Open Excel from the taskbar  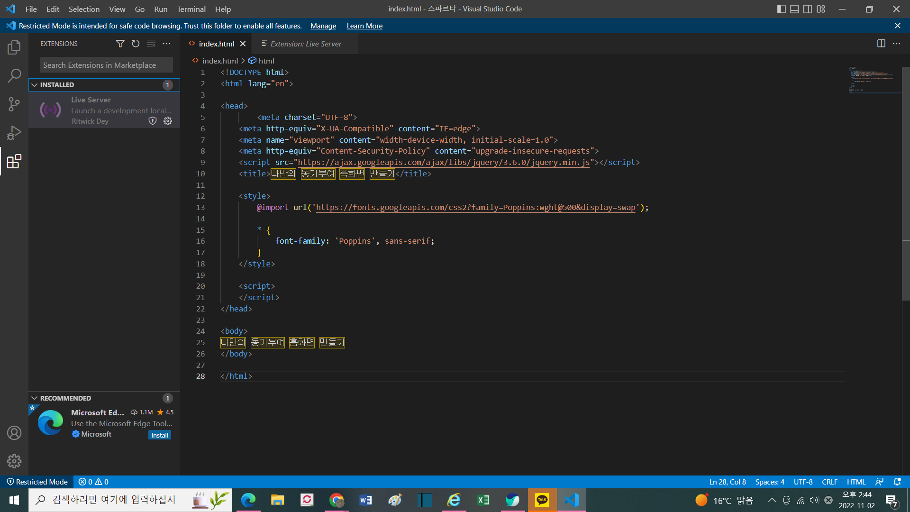pyautogui.click(x=483, y=500)
